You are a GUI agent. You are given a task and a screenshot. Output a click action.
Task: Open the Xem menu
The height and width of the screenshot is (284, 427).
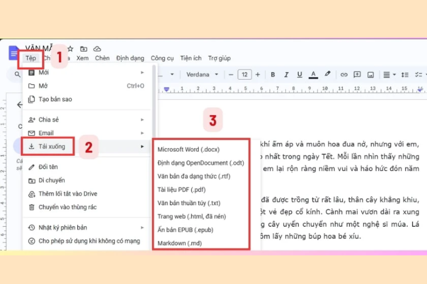[82, 58]
